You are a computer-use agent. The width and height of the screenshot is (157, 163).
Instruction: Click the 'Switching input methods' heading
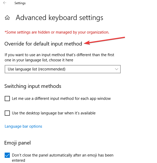33,86
